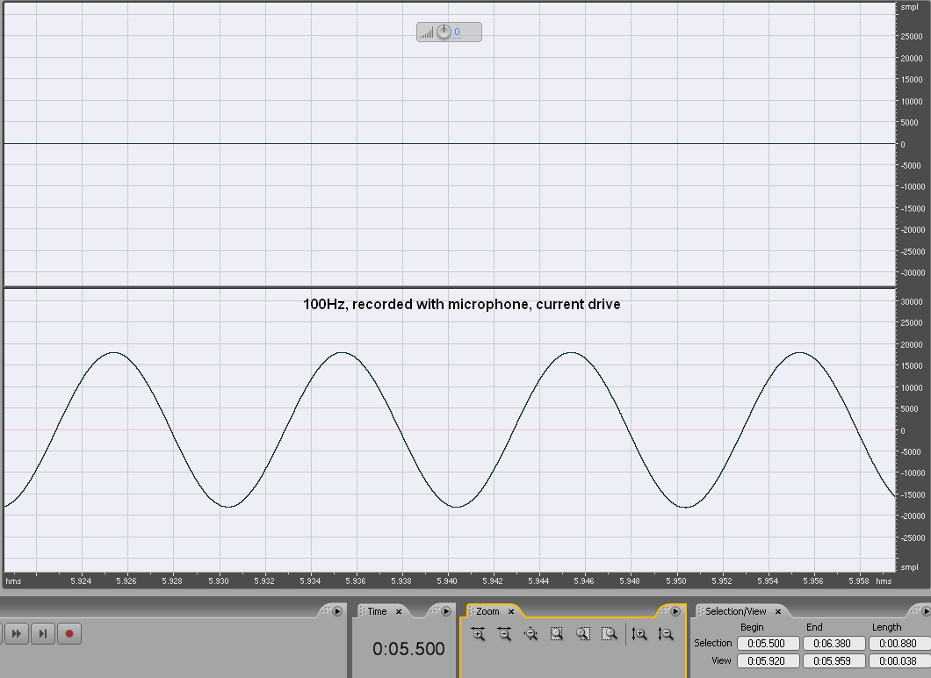Open transport panel options menu arrow
Screen dimensions: 931x678
(337, 611)
